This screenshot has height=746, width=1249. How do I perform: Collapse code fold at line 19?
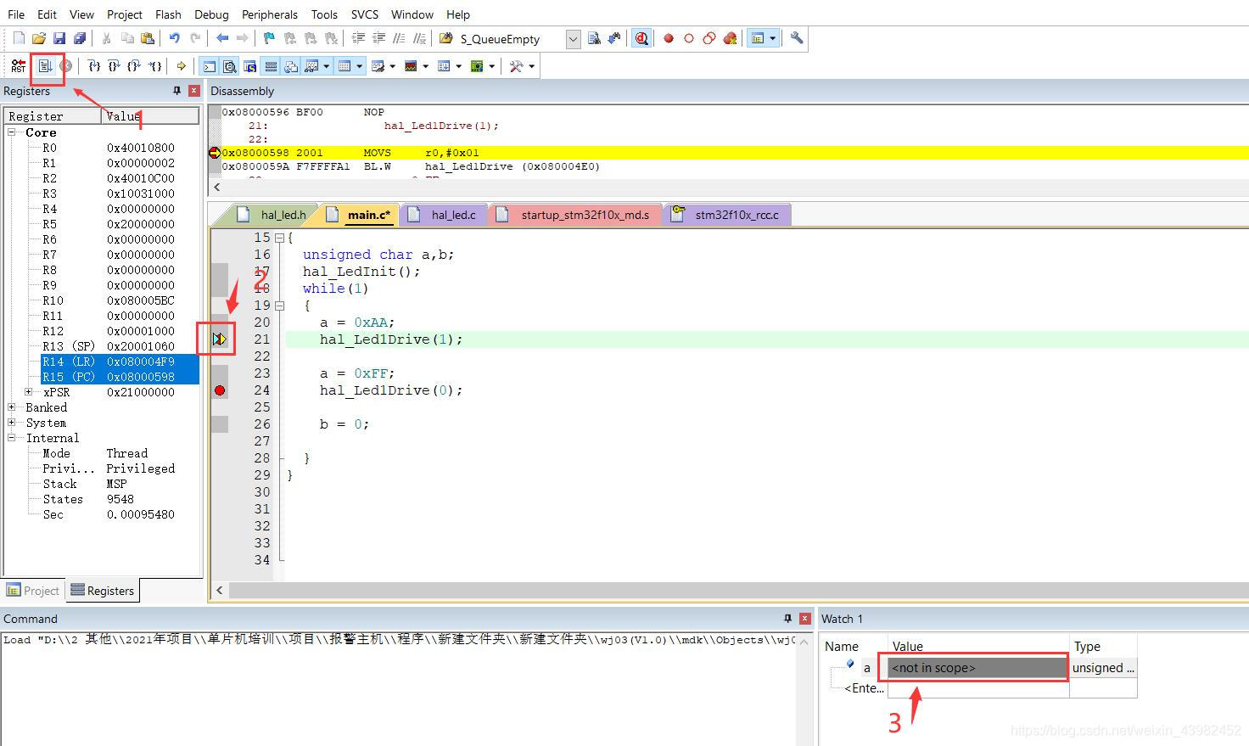click(280, 306)
